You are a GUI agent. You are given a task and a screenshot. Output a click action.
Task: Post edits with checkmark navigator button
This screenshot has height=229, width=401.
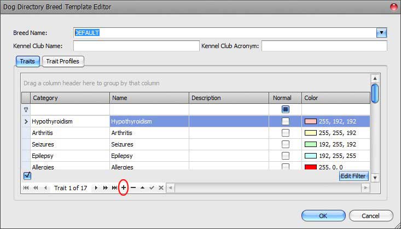tap(152, 188)
